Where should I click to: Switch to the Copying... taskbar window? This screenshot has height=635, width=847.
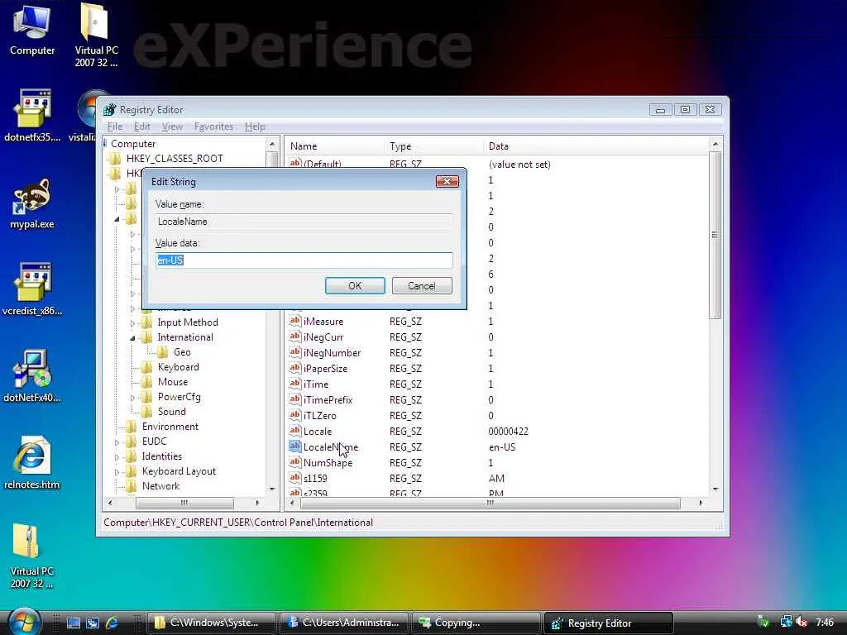tap(476, 623)
